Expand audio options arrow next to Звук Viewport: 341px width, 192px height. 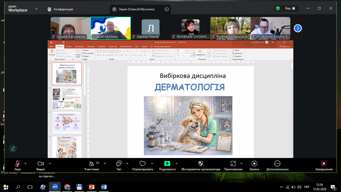(25, 163)
